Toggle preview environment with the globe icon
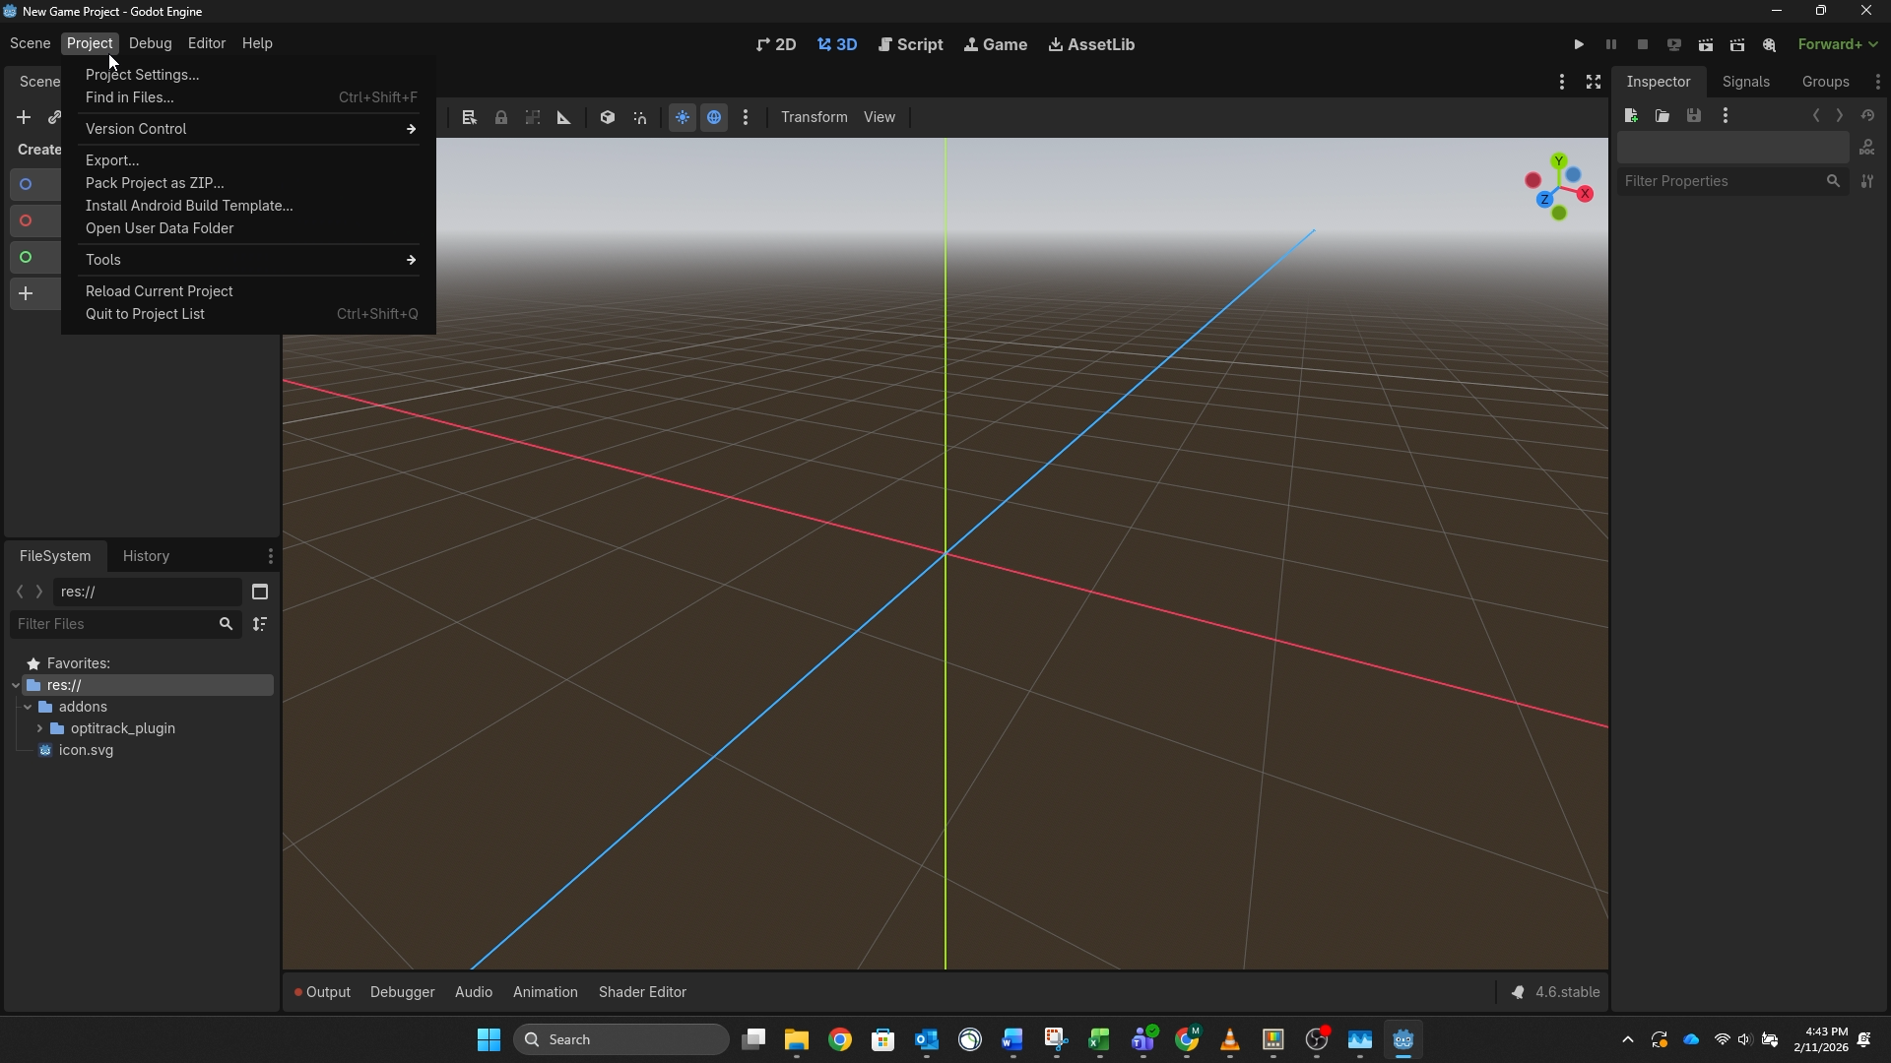The height and width of the screenshot is (1063, 1891). point(714,117)
